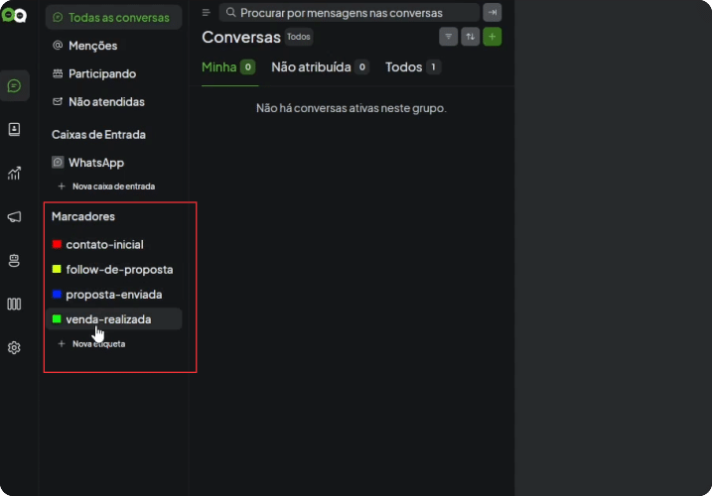The image size is (712, 496).
Task: Open the Campaigns megaphone icon
Action: coord(14,216)
